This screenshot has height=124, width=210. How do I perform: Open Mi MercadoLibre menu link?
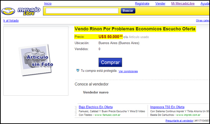pos(183,3)
